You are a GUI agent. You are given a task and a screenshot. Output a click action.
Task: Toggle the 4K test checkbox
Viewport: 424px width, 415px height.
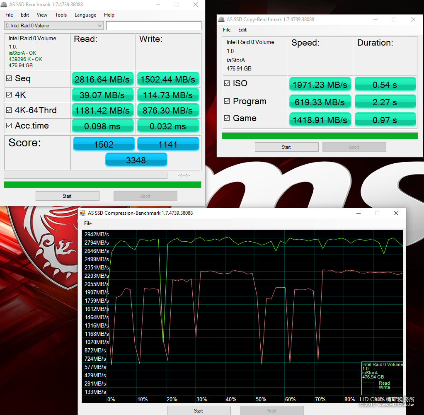9,95
